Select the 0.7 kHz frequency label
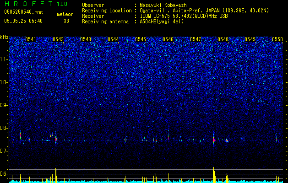This screenshot has width=288, height=183. pos(4,151)
